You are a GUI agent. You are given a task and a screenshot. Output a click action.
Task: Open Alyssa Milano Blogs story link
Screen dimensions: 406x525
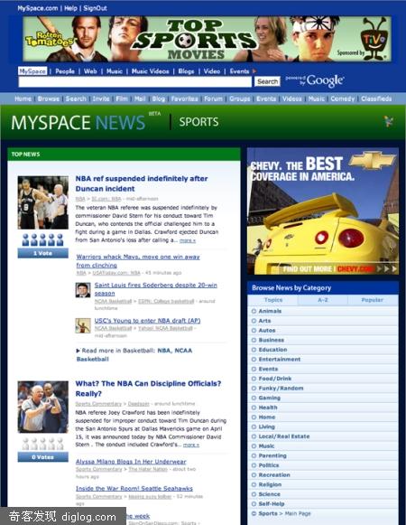click(131, 462)
